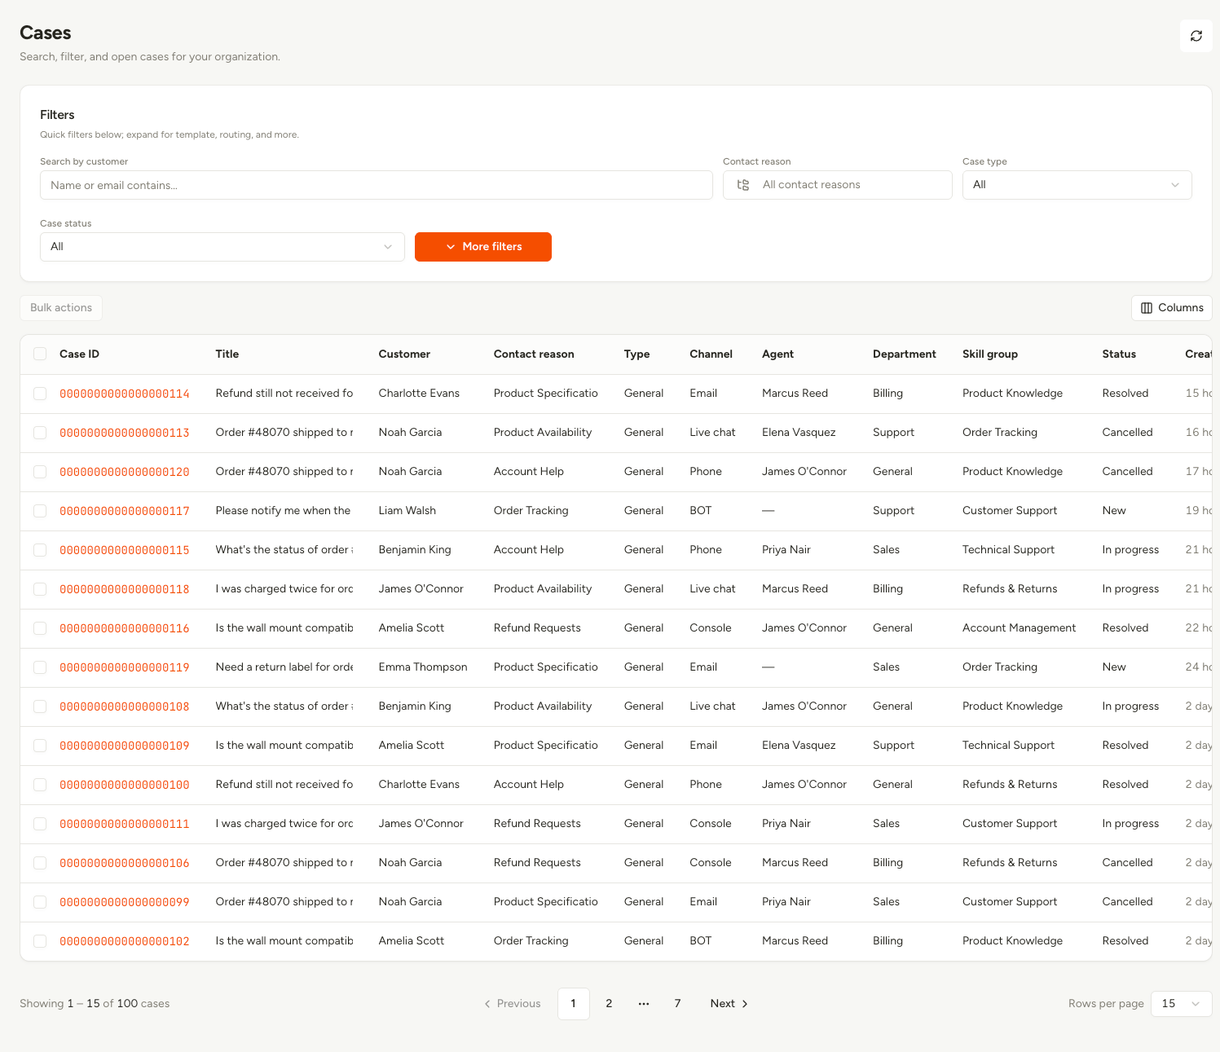Click the pagination ellipsis icon
Screen dimensions: 1220x1052
pos(644,1004)
